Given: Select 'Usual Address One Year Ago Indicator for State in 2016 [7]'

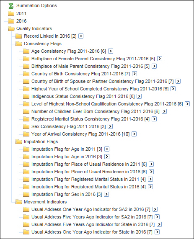Looking at the screenshot, I should coord(92,232).
